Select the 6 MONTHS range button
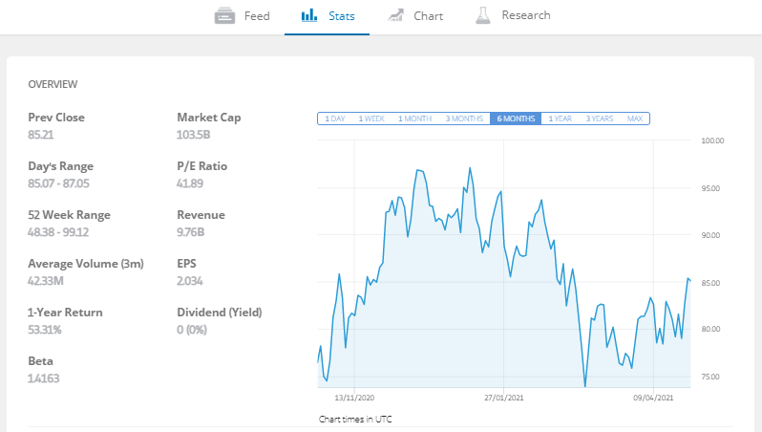 (x=516, y=119)
